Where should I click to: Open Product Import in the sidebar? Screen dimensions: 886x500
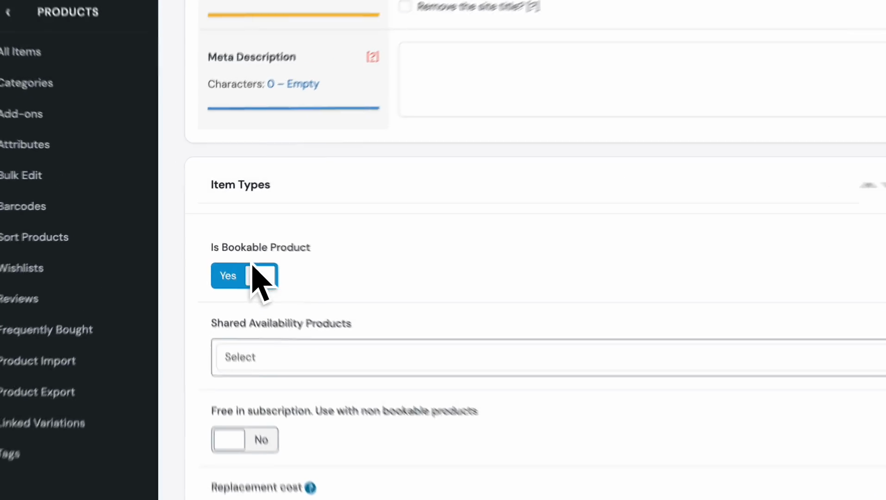pos(37,361)
